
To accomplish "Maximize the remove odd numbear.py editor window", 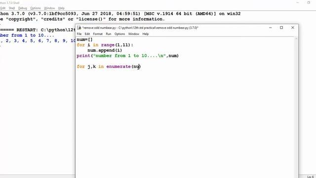I will pos(281,28).
